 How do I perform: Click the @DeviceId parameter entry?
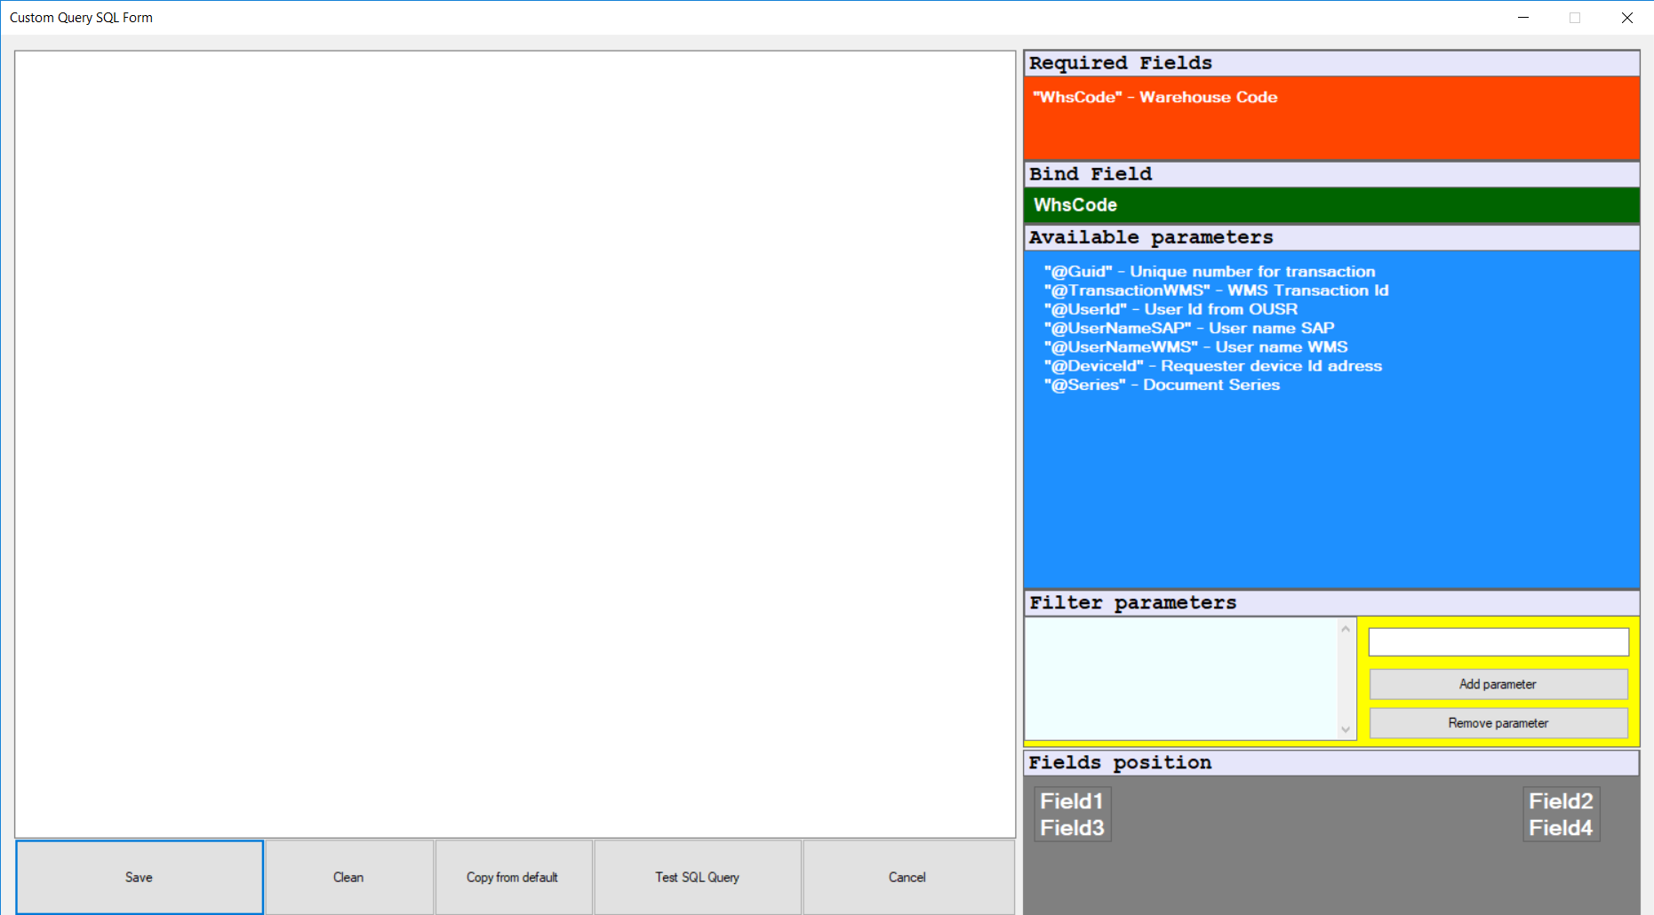click(1212, 366)
